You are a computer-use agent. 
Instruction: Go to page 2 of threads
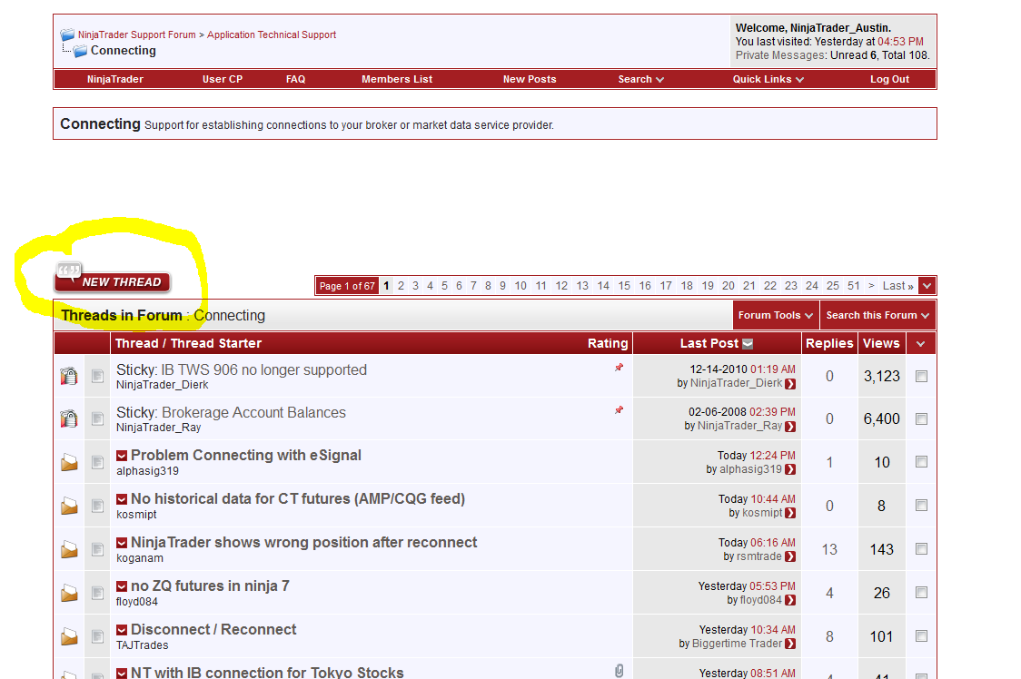[x=401, y=286]
